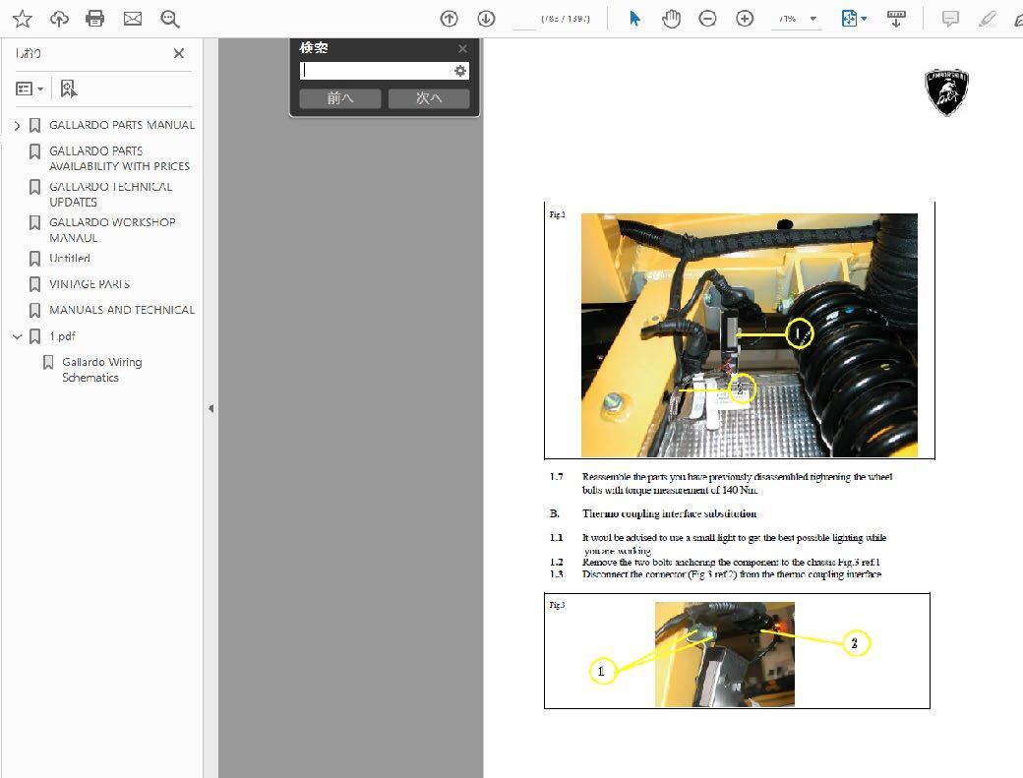Click bookmark icon beside Gallardo Wiring Schematics

48,362
